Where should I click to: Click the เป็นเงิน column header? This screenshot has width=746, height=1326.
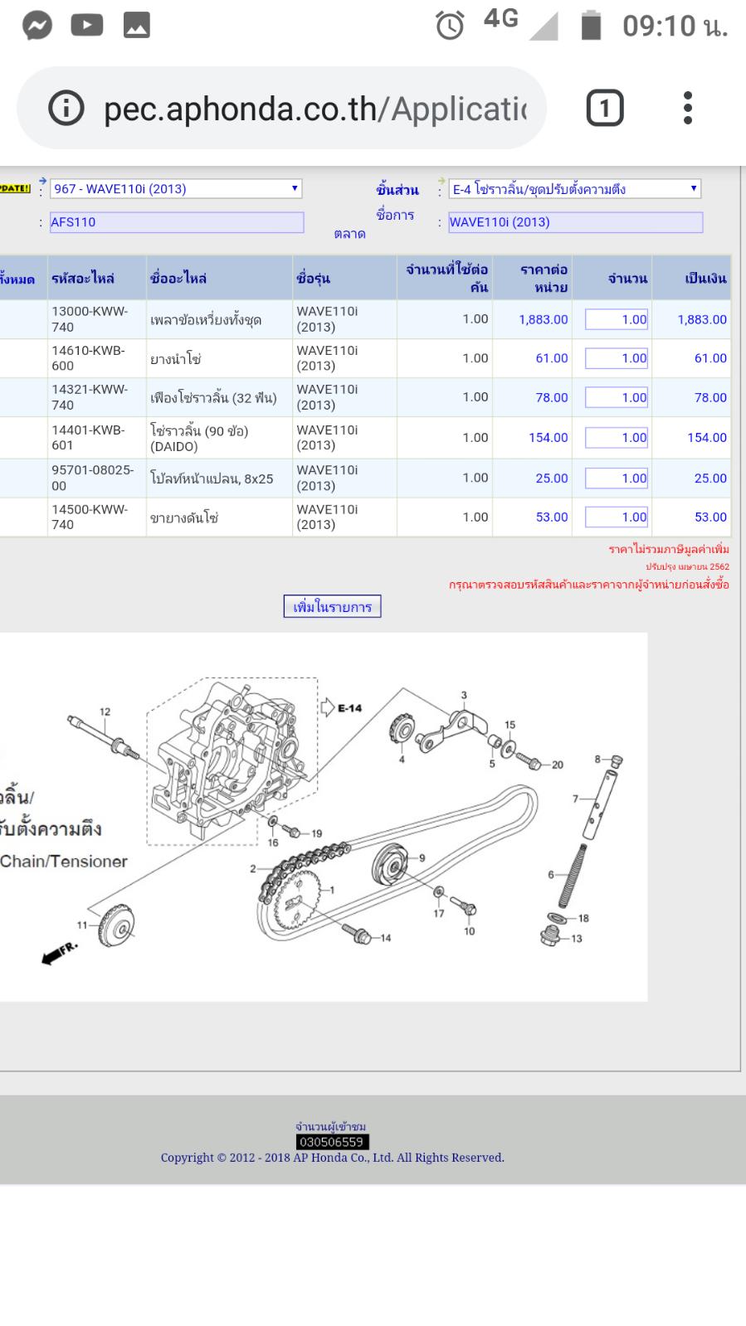[x=705, y=279]
